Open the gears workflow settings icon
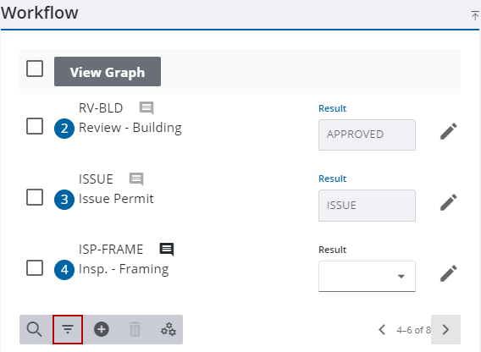 coord(169,329)
